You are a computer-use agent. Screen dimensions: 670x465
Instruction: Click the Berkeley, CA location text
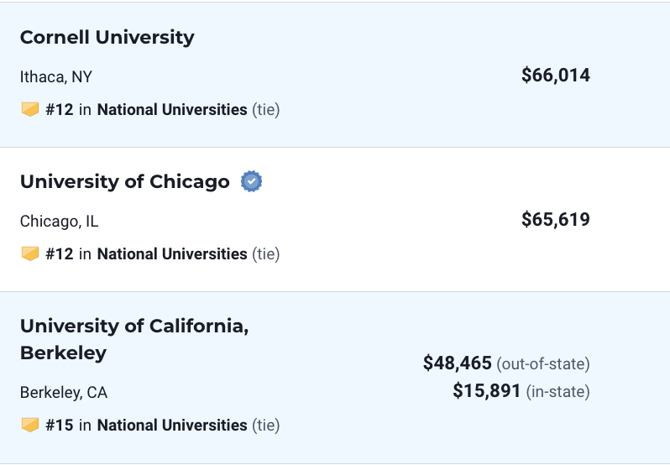(64, 393)
